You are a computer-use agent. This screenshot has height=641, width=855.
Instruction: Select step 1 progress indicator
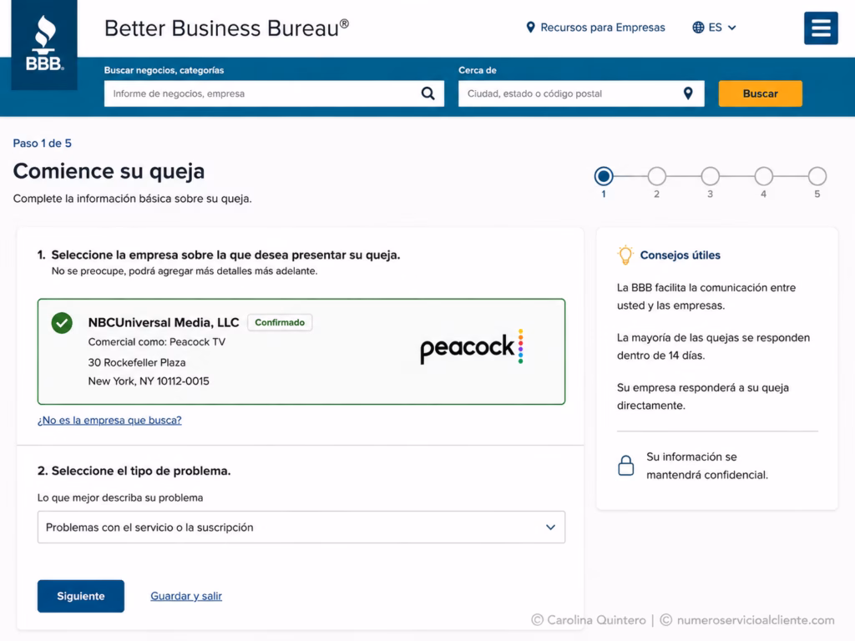pos(604,177)
